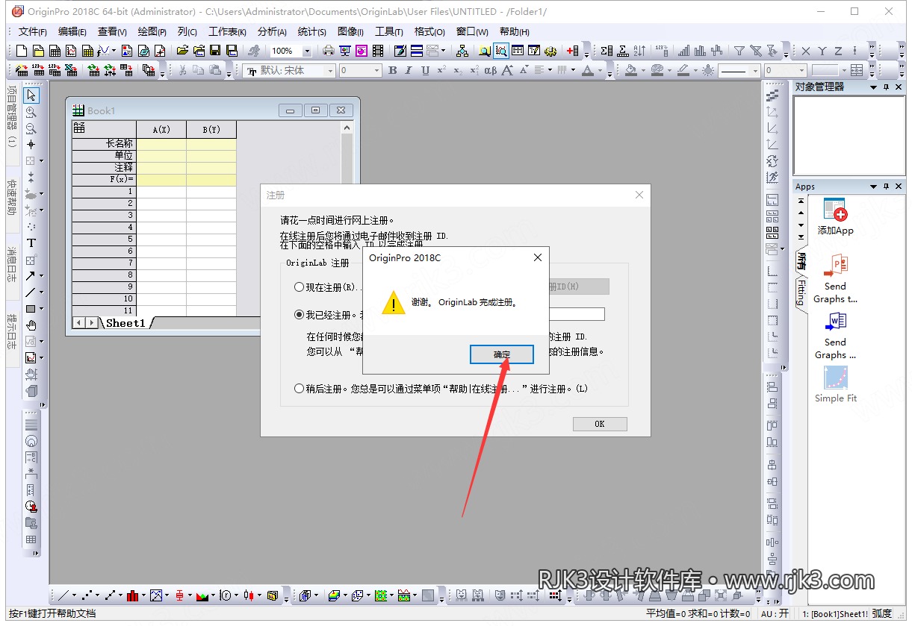
Task: Click the Add New Columns icon
Action: [x=573, y=51]
